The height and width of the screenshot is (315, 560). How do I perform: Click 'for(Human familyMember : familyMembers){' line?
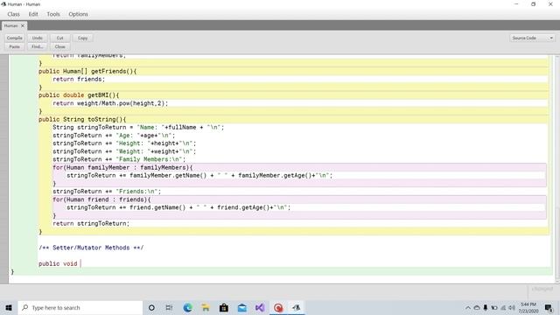(122, 167)
